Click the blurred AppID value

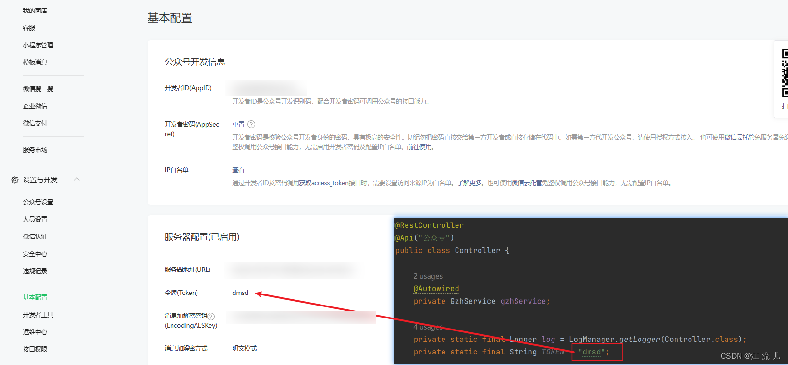pyautogui.click(x=267, y=88)
